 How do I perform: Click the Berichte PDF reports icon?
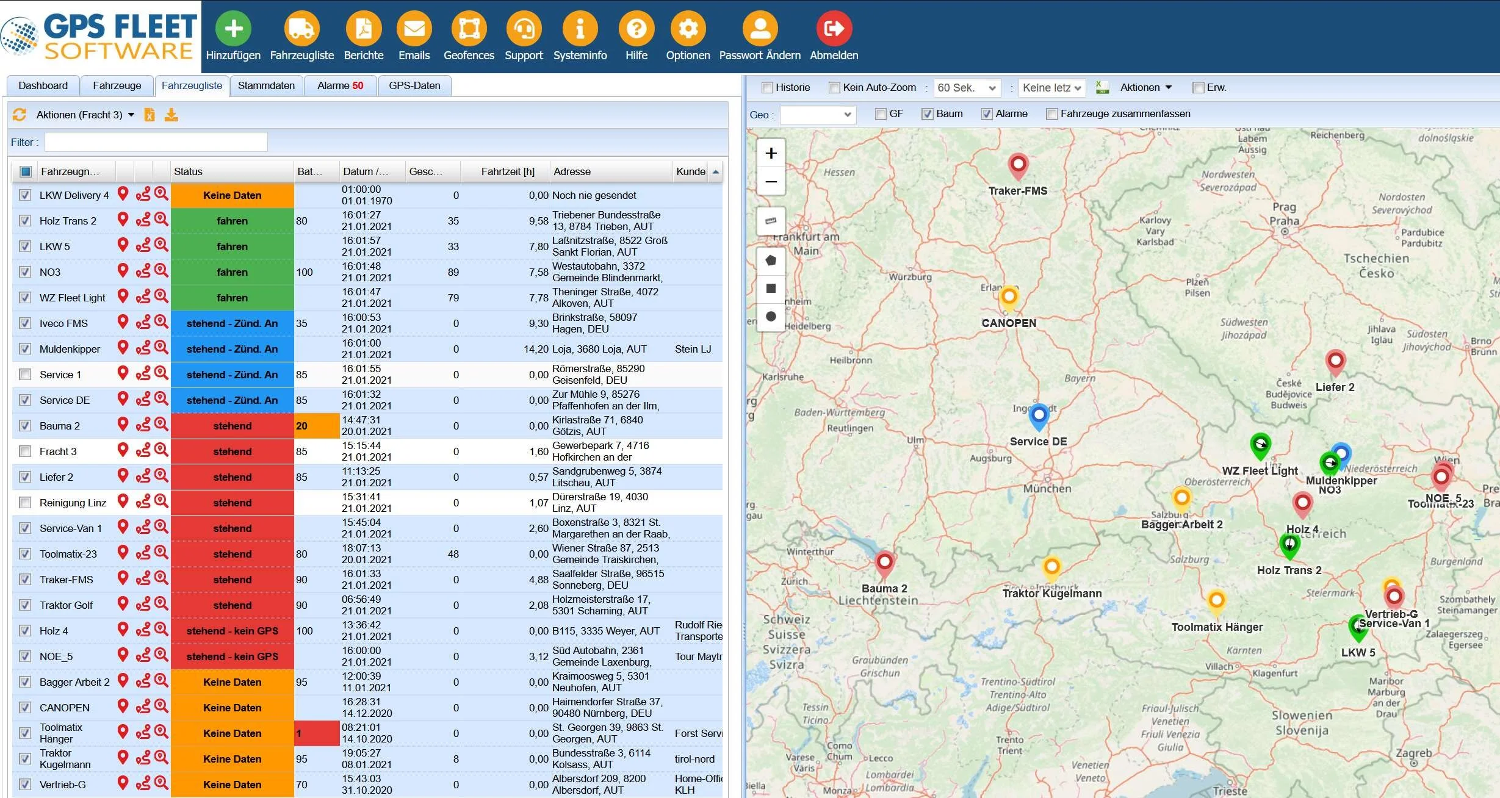pos(364,28)
